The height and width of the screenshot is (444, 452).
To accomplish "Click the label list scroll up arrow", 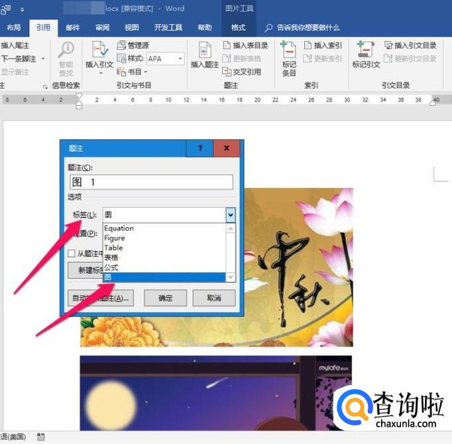I will click(x=231, y=229).
